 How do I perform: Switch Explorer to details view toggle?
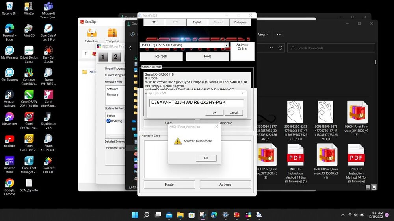pyautogui.click(x=368, y=188)
